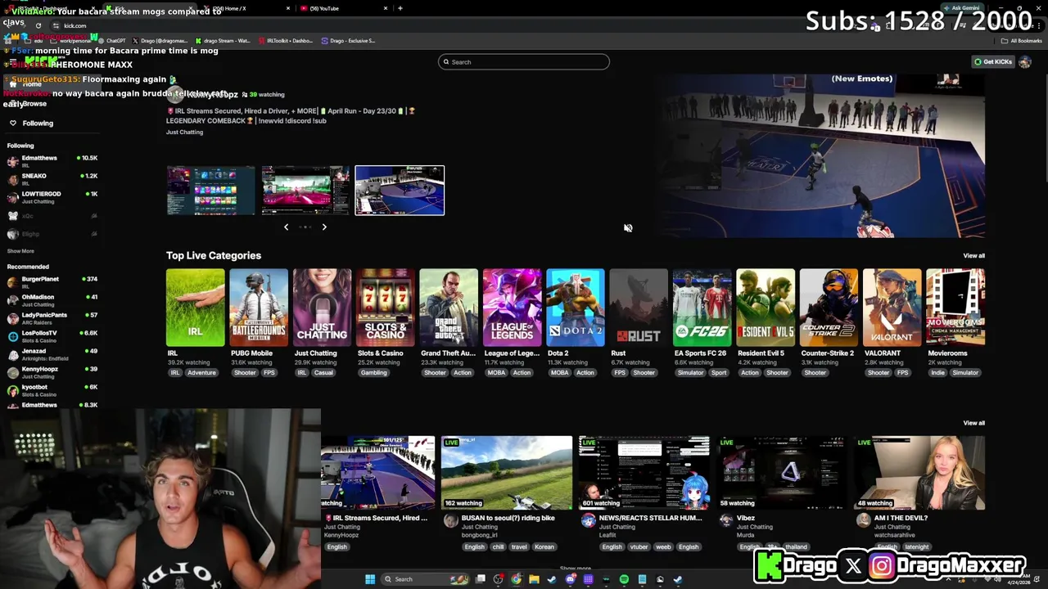View all Top Live Categories
The height and width of the screenshot is (589, 1048).
pyautogui.click(x=973, y=255)
